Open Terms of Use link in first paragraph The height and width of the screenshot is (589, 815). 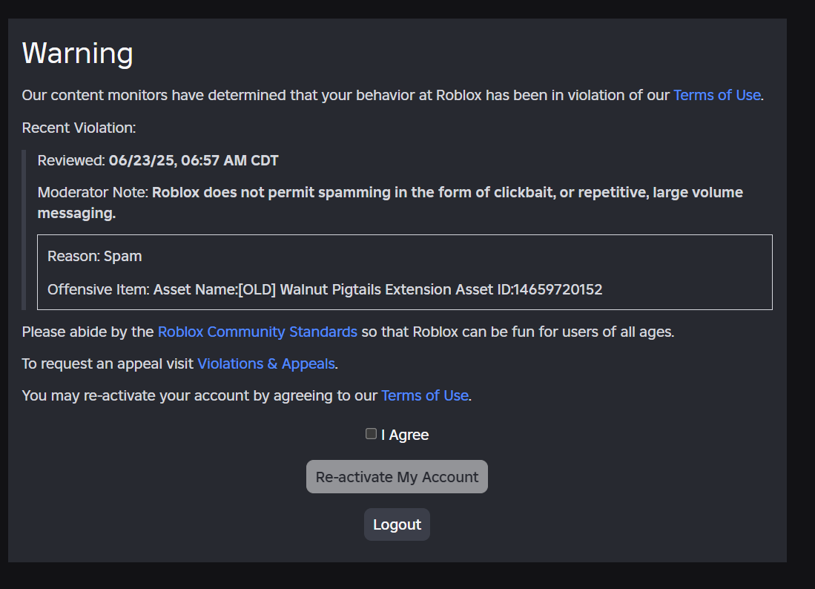[717, 95]
